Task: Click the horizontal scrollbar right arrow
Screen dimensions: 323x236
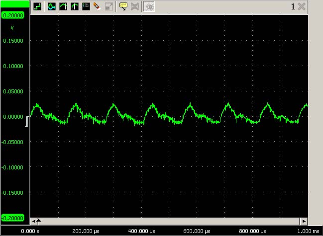Action: pyautogui.click(x=304, y=221)
